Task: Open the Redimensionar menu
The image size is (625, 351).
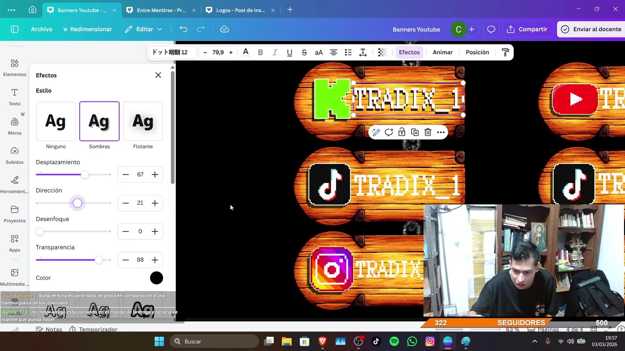Action: [x=87, y=29]
